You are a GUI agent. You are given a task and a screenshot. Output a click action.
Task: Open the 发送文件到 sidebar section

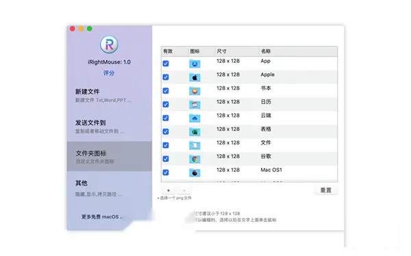click(110, 126)
